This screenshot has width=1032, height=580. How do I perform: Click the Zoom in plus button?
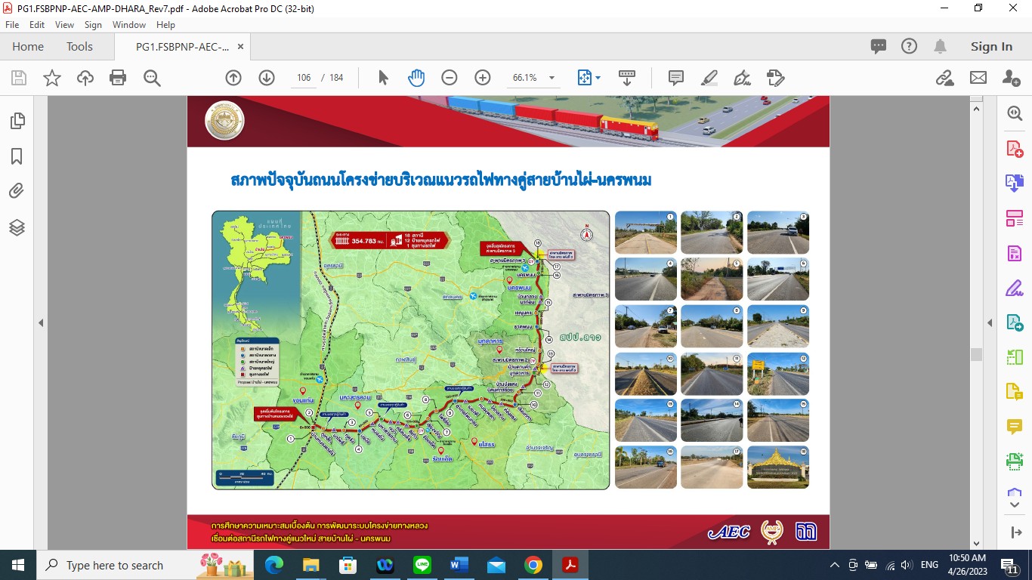click(x=483, y=78)
